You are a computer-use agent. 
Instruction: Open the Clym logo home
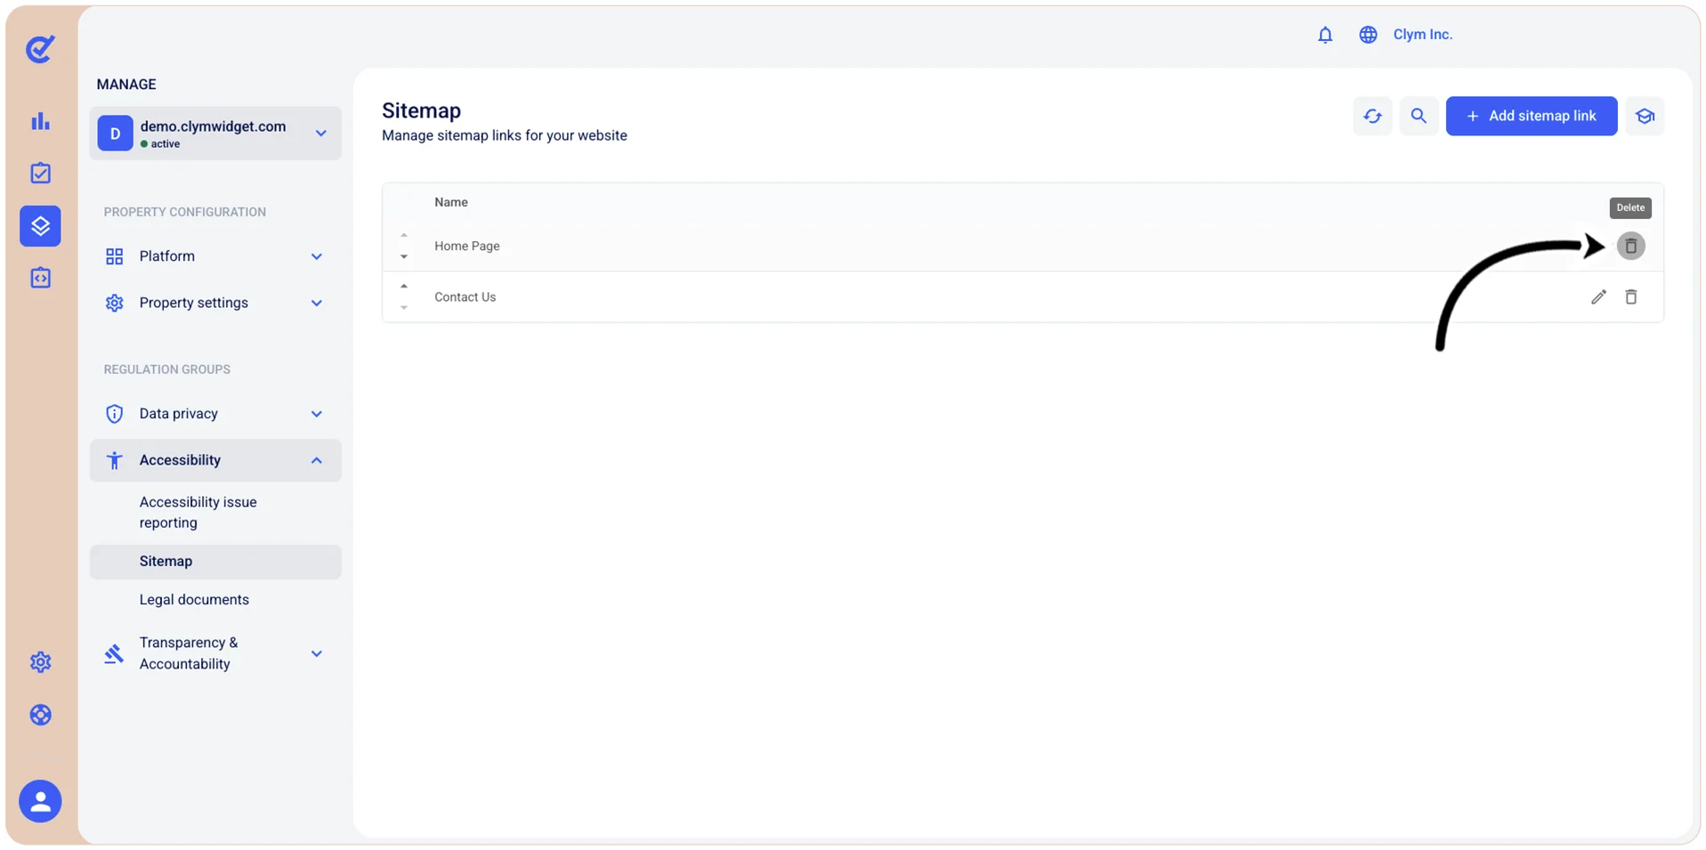pyautogui.click(x=40, y=49)
